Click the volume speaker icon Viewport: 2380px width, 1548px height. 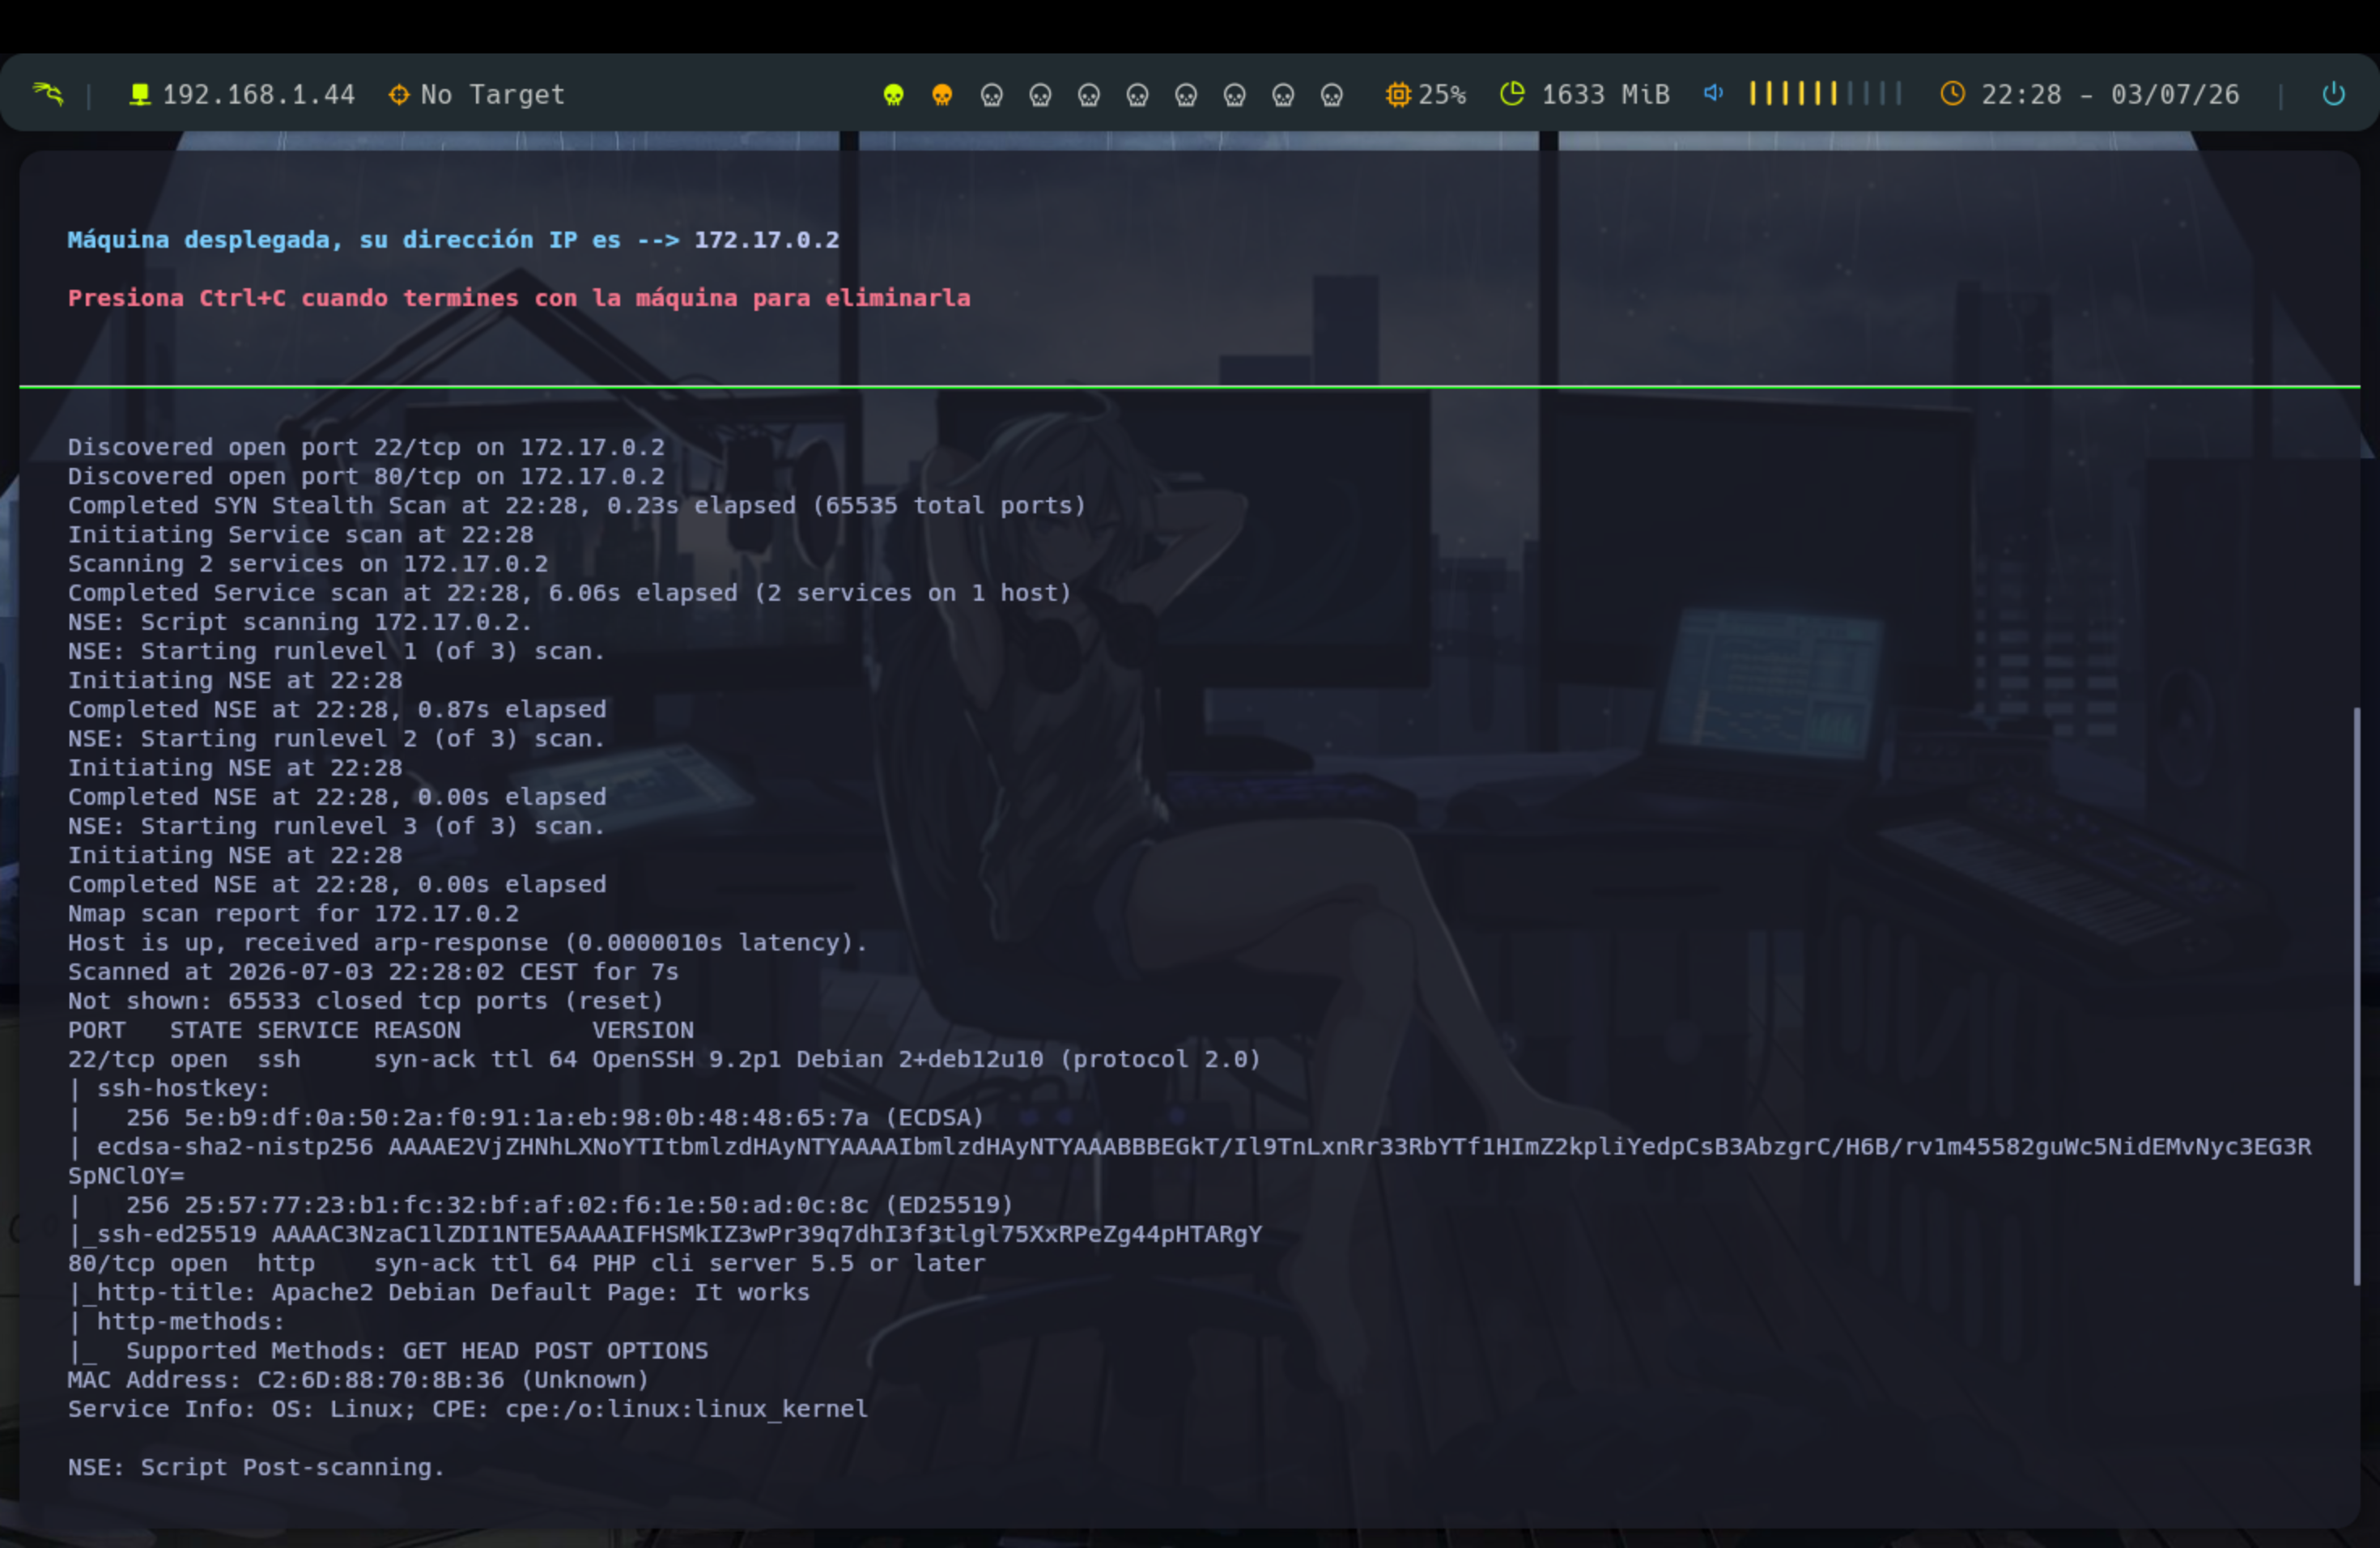click(1713, 93)
